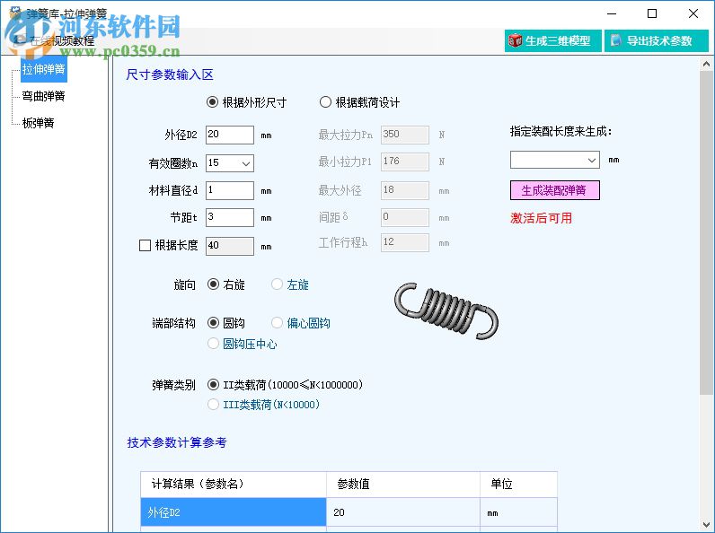Click the 最大拉力Pn field
The image size is (715, 533).
405,135
